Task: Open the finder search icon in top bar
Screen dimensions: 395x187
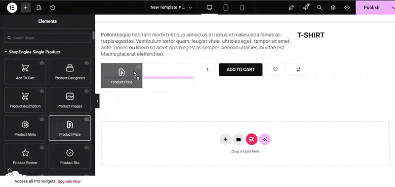Action: click(319, 7)
